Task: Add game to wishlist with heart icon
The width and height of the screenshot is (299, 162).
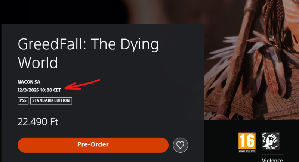Action: click(x=181, y=145)
